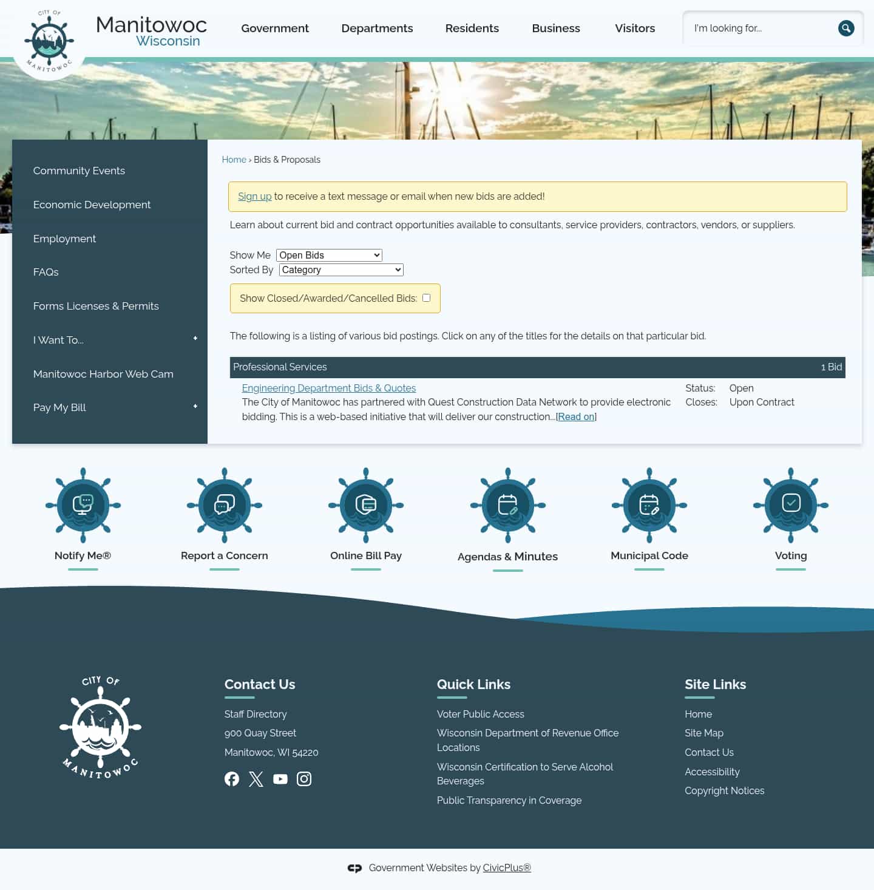Click the search magnifier icon
Viewport: 874px width, 890px height.
(x=846, y=28)
